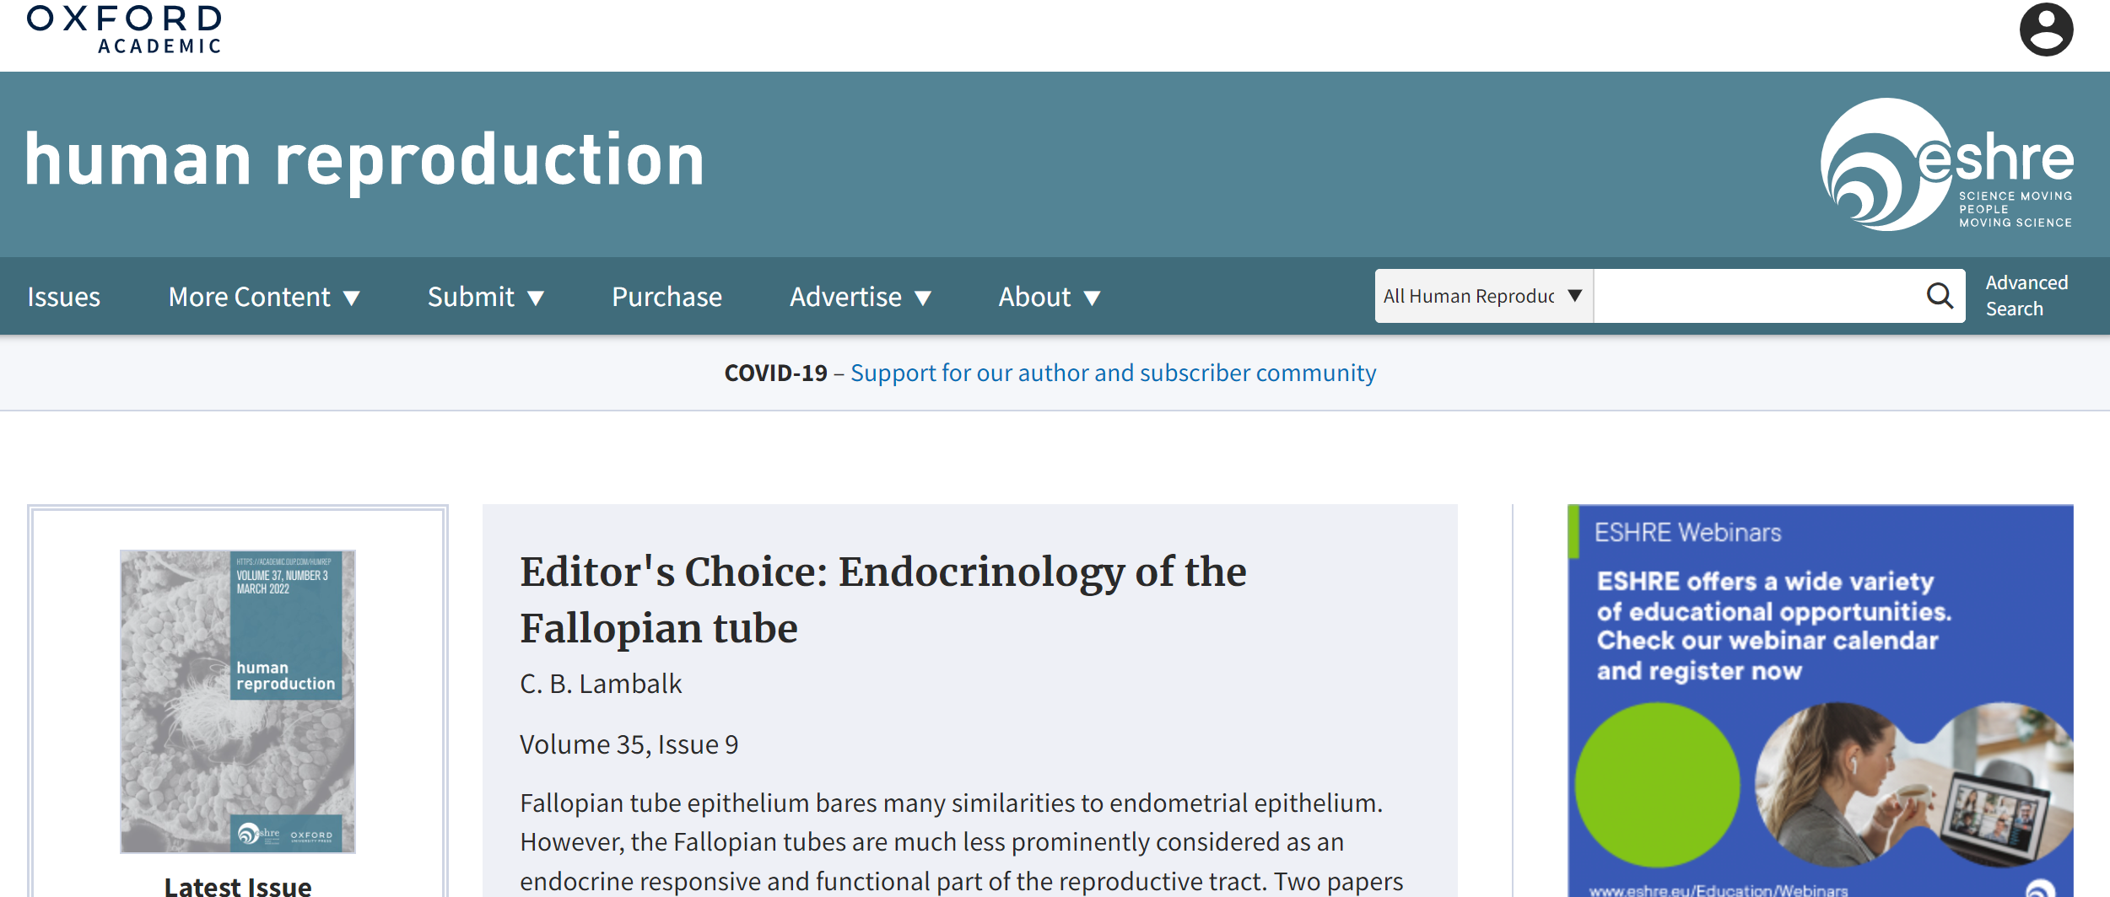Image resolution: width=2110 pixels, height=897 pixels.
Task: Expand the Submit dropdown menu
Action: pyautogui.click(x=485, y=297)
